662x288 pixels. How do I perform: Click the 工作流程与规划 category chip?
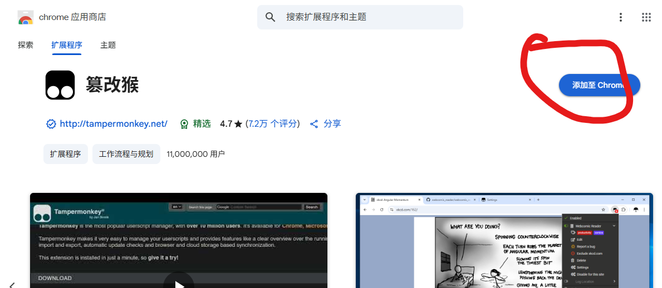tap(126, 154)
